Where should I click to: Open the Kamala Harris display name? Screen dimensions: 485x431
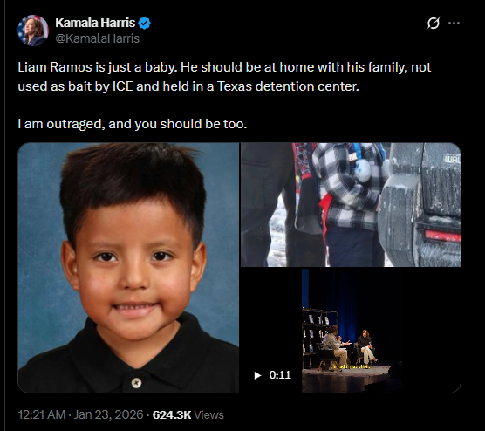tap(95, 23)
